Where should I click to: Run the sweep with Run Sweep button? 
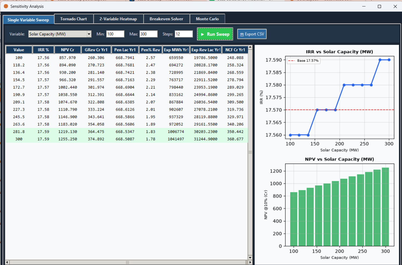point(215,34)
